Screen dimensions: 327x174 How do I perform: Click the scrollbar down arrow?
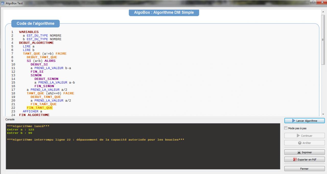pos(323,114)
